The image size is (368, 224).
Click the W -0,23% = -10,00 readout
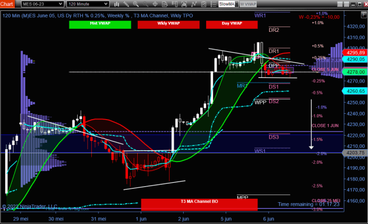(319, 17)
